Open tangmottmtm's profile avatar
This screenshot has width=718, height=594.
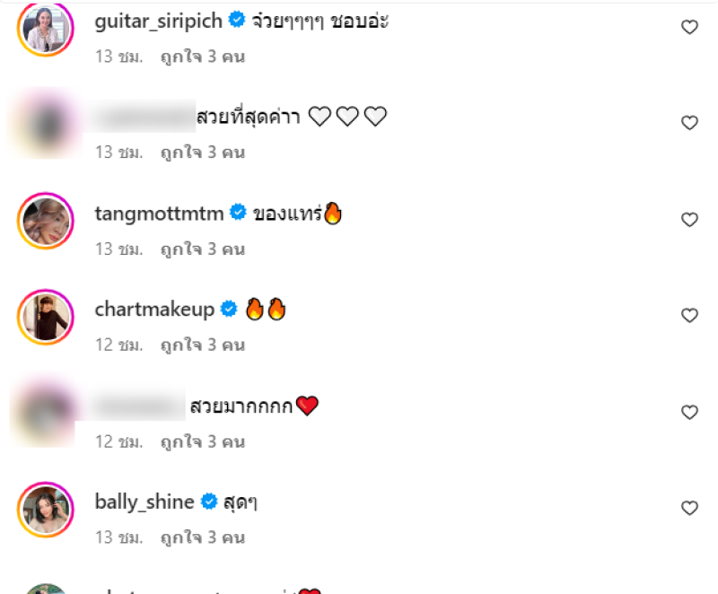pos(46,221)
